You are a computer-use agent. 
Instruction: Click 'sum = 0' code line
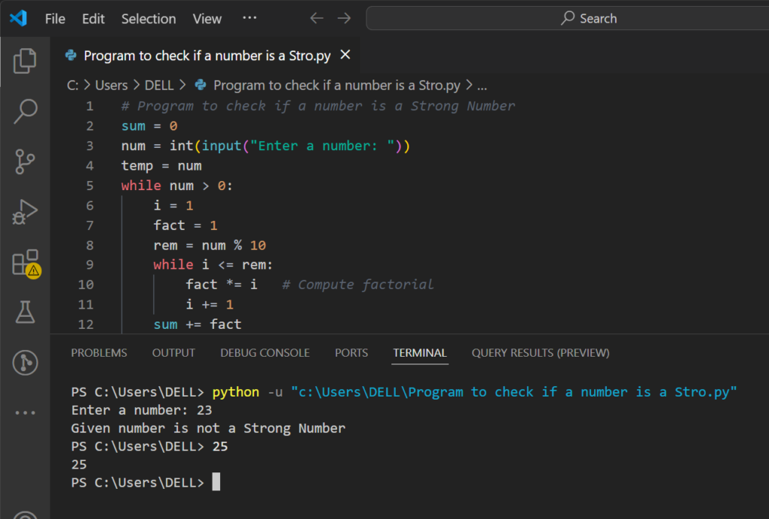point(149,126)
